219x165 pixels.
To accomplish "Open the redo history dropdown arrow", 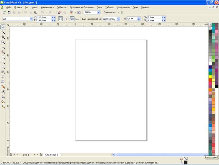I will tap(54, 12).
